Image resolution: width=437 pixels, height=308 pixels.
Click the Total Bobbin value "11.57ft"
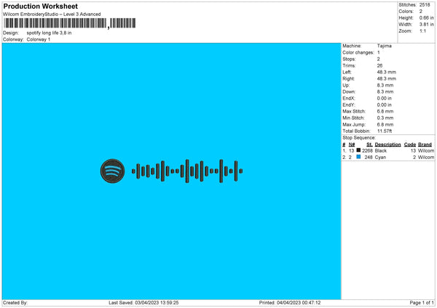385,131
